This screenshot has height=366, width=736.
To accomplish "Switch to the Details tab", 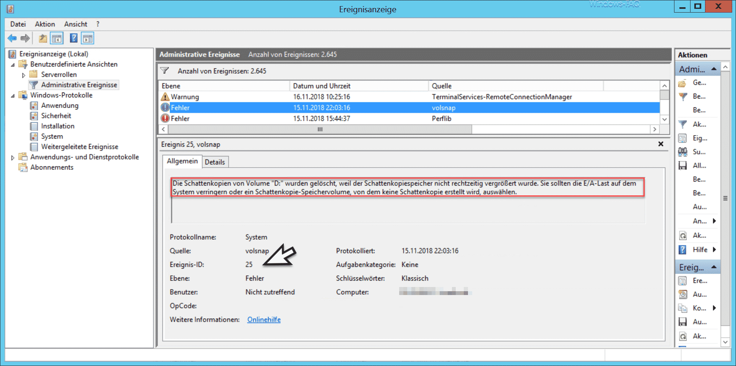I will (x=215, y=162).
